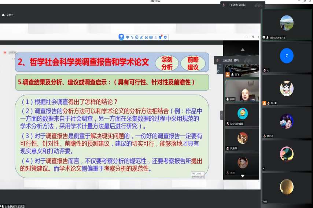Open the emoji panel in IME toolbar

[137, 37]
